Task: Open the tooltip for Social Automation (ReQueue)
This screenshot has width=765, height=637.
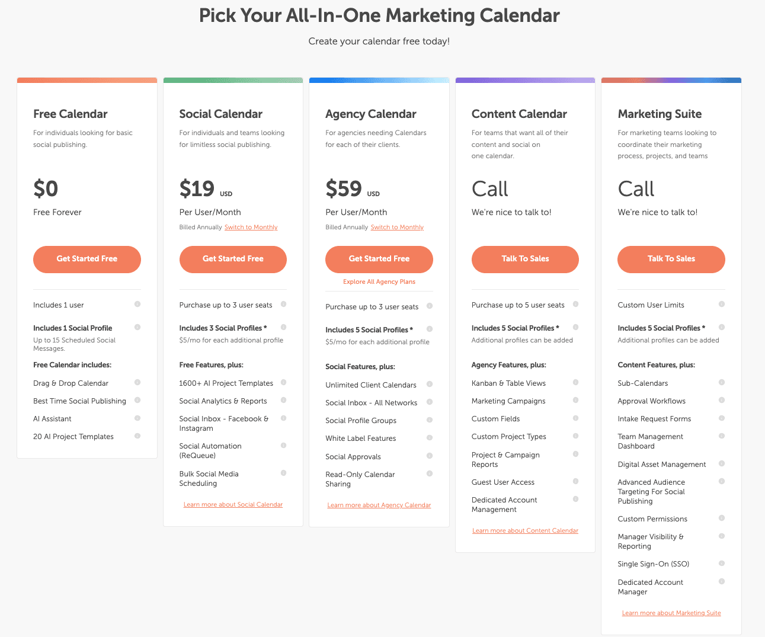Action: (283, 446)
